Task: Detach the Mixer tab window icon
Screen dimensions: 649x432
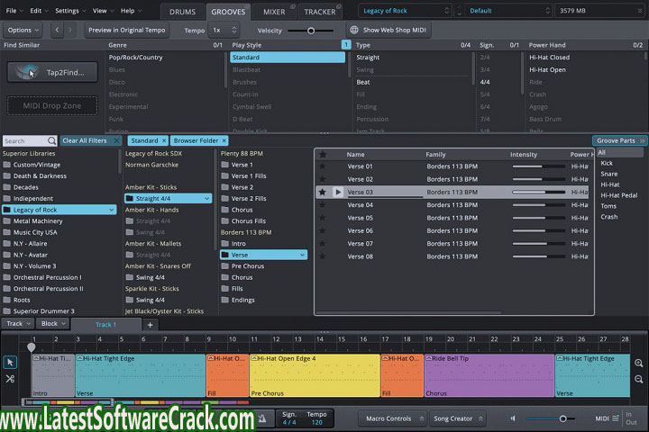Action: click(293, 6)
